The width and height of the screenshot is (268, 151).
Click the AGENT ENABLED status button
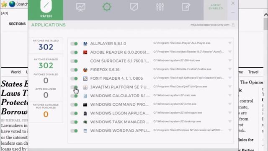[x=216, y=7]
